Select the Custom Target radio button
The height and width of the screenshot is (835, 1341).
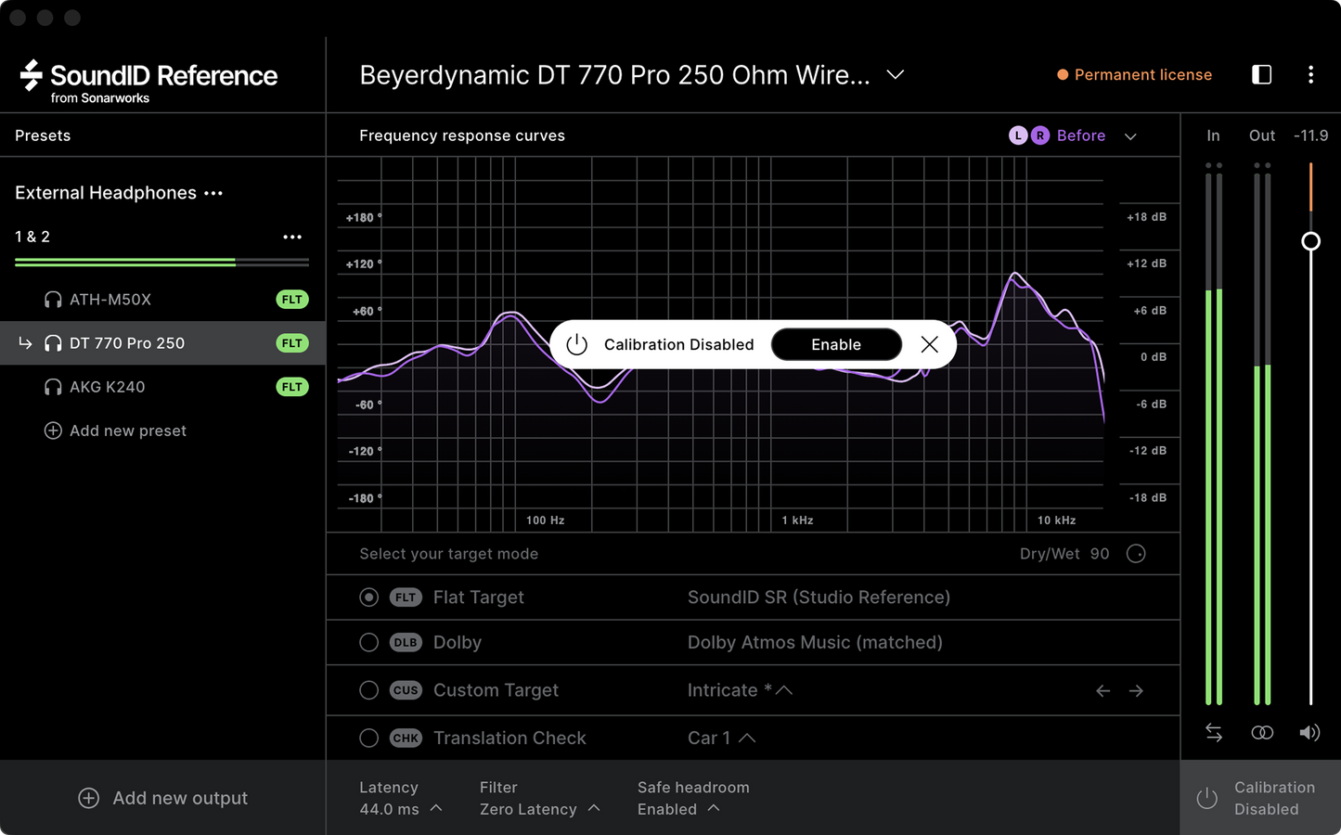pyautogui.click(x=368, y=690)
